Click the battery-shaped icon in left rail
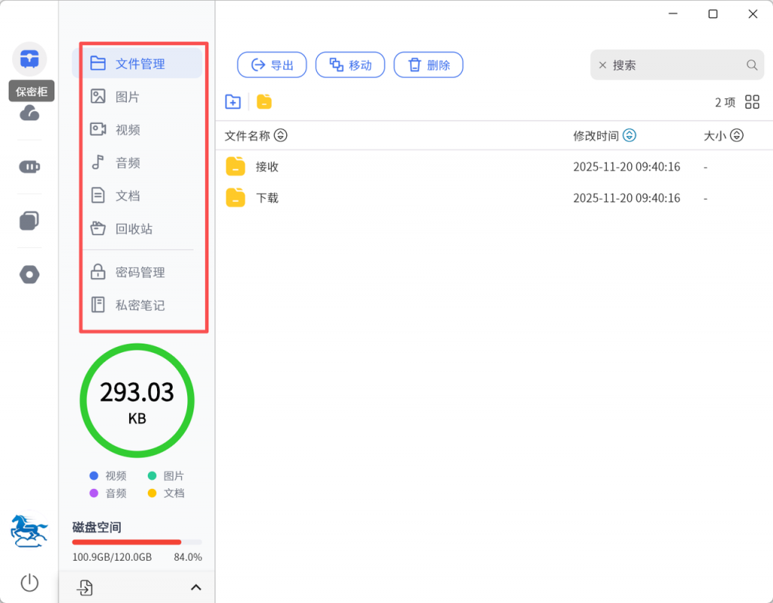This screenshot has height=603, width=773. point(29,167)
